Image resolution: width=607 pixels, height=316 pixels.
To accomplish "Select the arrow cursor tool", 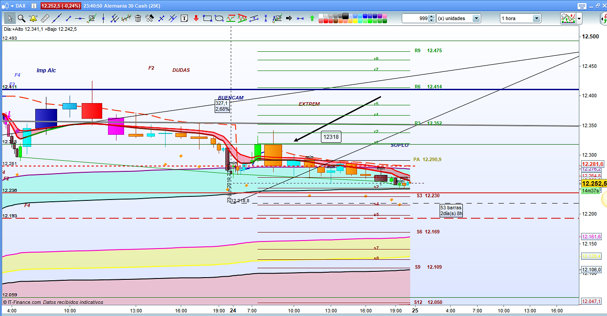I will click(x=10, y=18).
